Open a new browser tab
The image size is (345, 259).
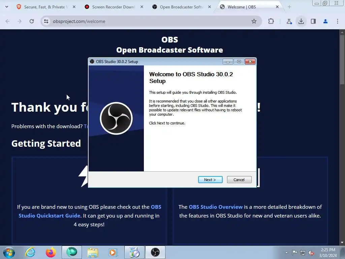tap(289, 7)
